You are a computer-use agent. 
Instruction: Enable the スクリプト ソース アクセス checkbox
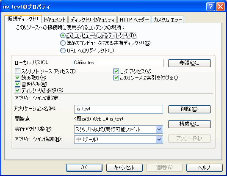coord(17,71)
